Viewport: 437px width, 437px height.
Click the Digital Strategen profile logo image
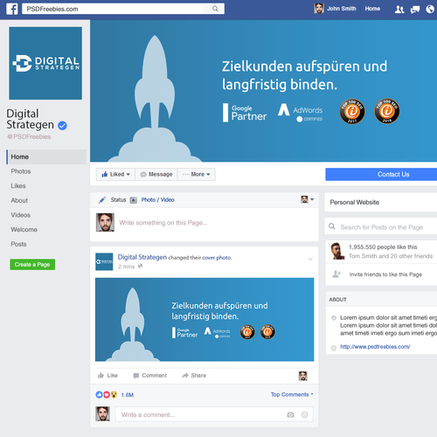(45, 63)
